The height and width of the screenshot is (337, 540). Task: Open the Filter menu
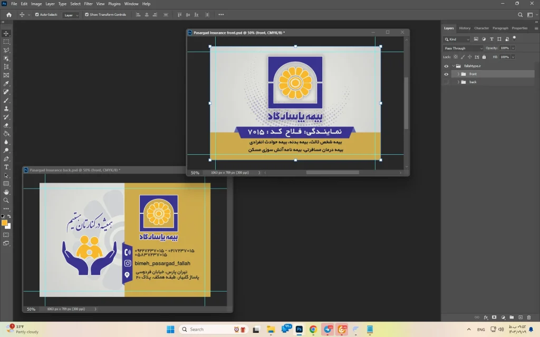[x=88, y=4]
